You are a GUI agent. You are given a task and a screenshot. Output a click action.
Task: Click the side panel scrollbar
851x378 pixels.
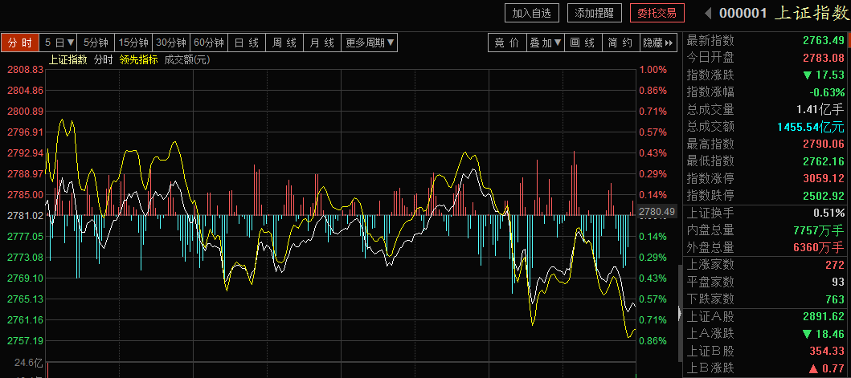(x=680, y=313)
